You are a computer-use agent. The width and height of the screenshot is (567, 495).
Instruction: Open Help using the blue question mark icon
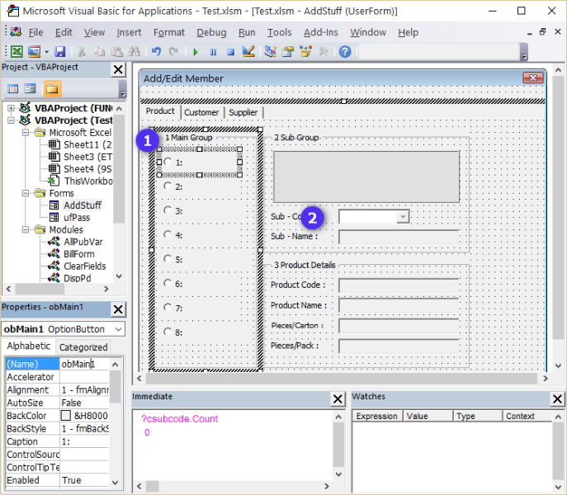(344, 51)
